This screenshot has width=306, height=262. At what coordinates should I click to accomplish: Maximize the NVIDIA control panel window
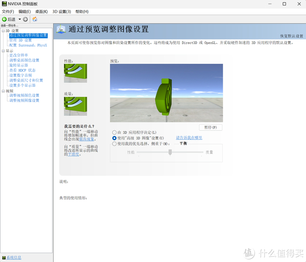point(285,4)
